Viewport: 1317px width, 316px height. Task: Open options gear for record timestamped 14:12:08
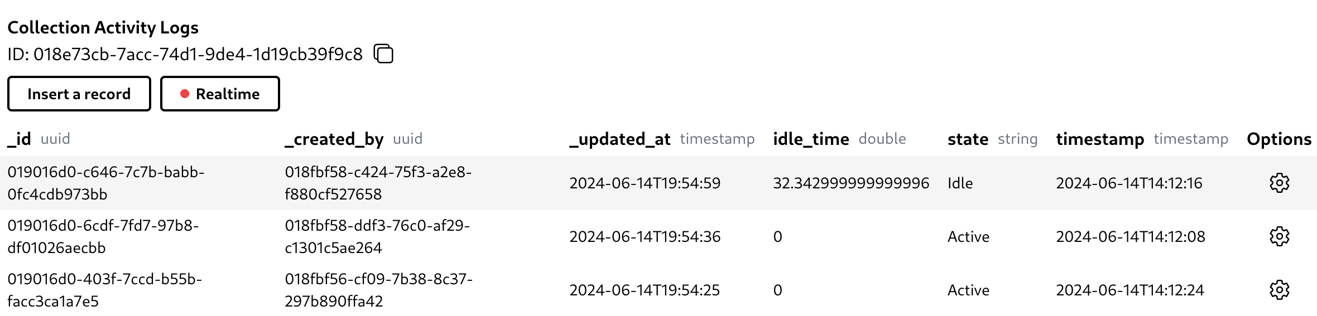coord(1279,236)
